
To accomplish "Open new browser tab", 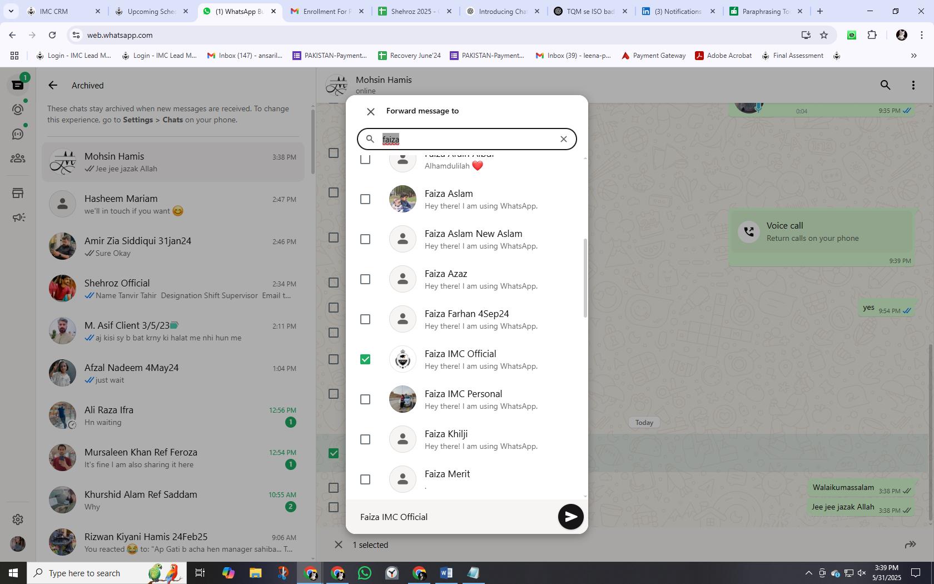I will pyautogui.click(x=819, y=11).
